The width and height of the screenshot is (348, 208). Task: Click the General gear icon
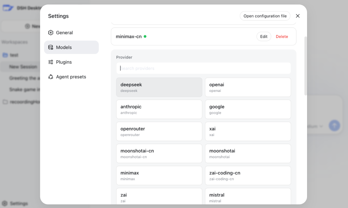coord(51,33)
